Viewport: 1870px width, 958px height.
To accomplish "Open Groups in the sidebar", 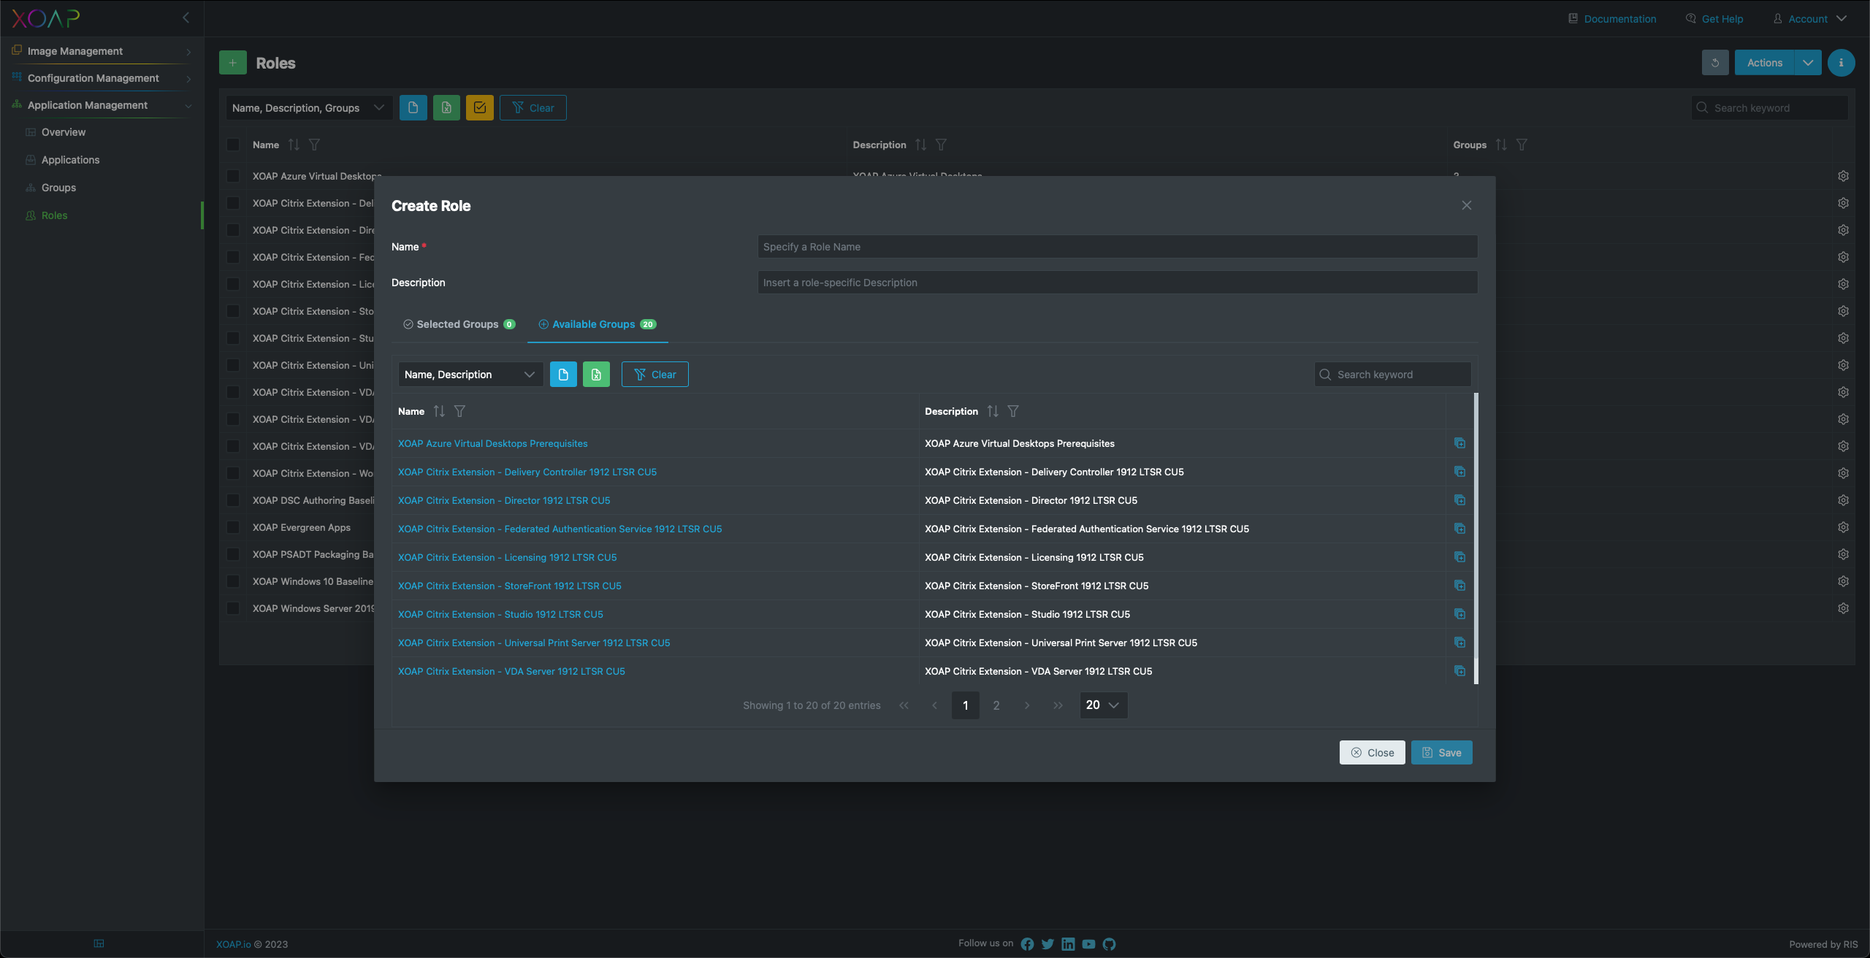I will (x=58, y=188).
